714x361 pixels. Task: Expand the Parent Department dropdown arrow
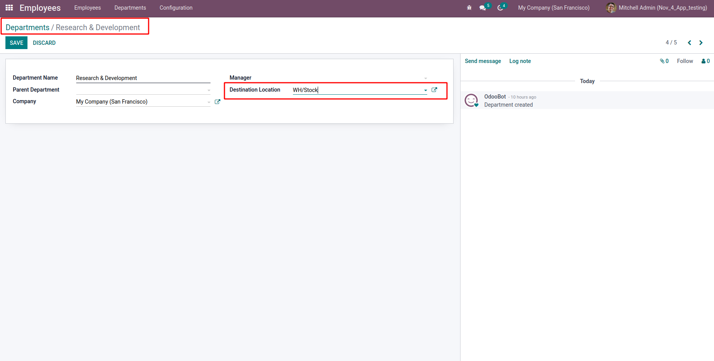pyautogui.click(x=209, y=90)
